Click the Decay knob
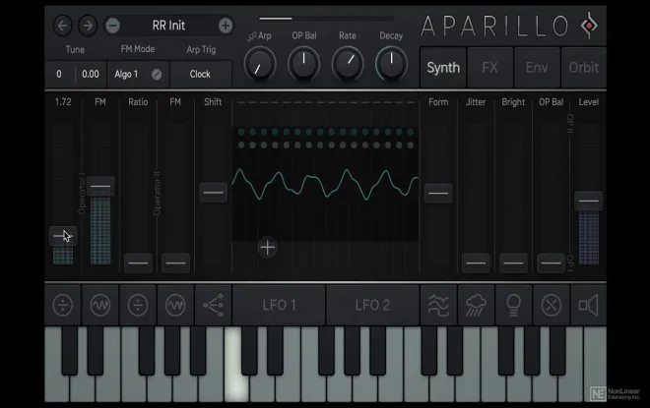650x408 pixels. [391, 64]
